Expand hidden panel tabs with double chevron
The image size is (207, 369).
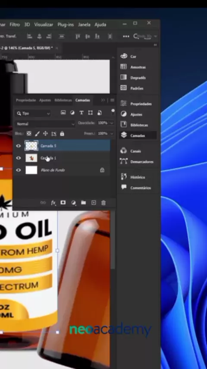(103, 100)
